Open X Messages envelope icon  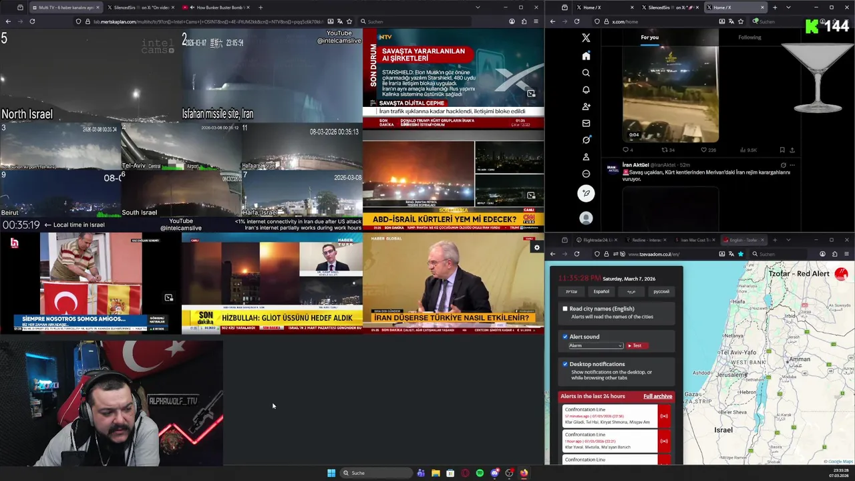point(586,123)
